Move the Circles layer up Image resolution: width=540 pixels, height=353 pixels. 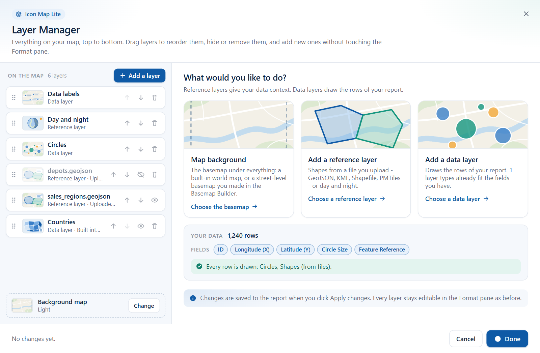click(x=127, y=149)
